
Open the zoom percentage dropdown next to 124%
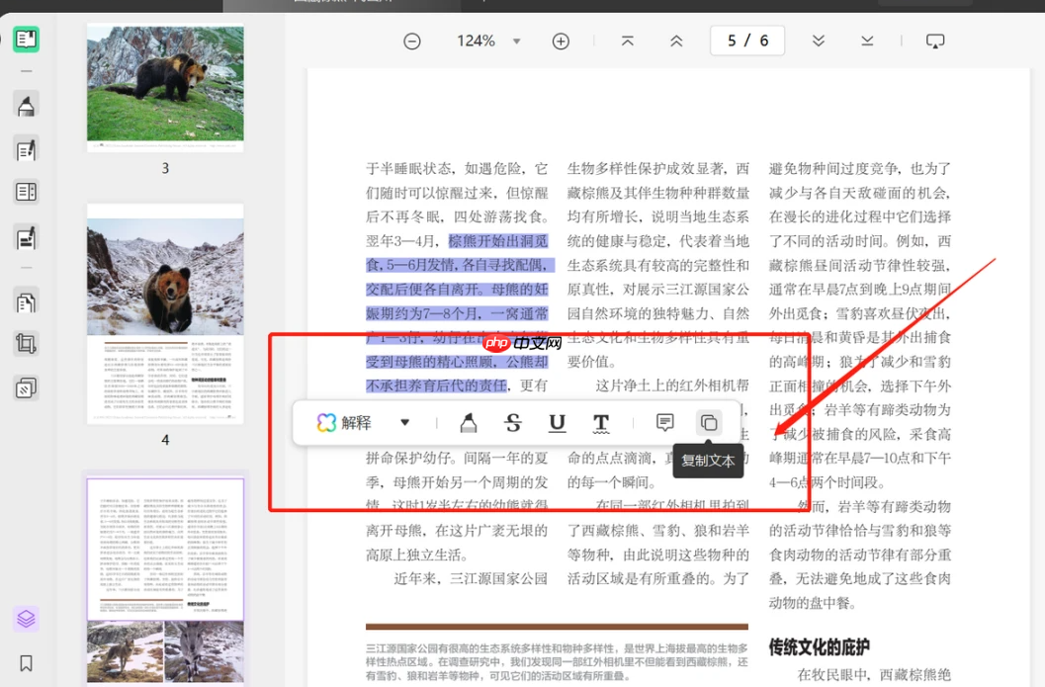pos(516,42)
